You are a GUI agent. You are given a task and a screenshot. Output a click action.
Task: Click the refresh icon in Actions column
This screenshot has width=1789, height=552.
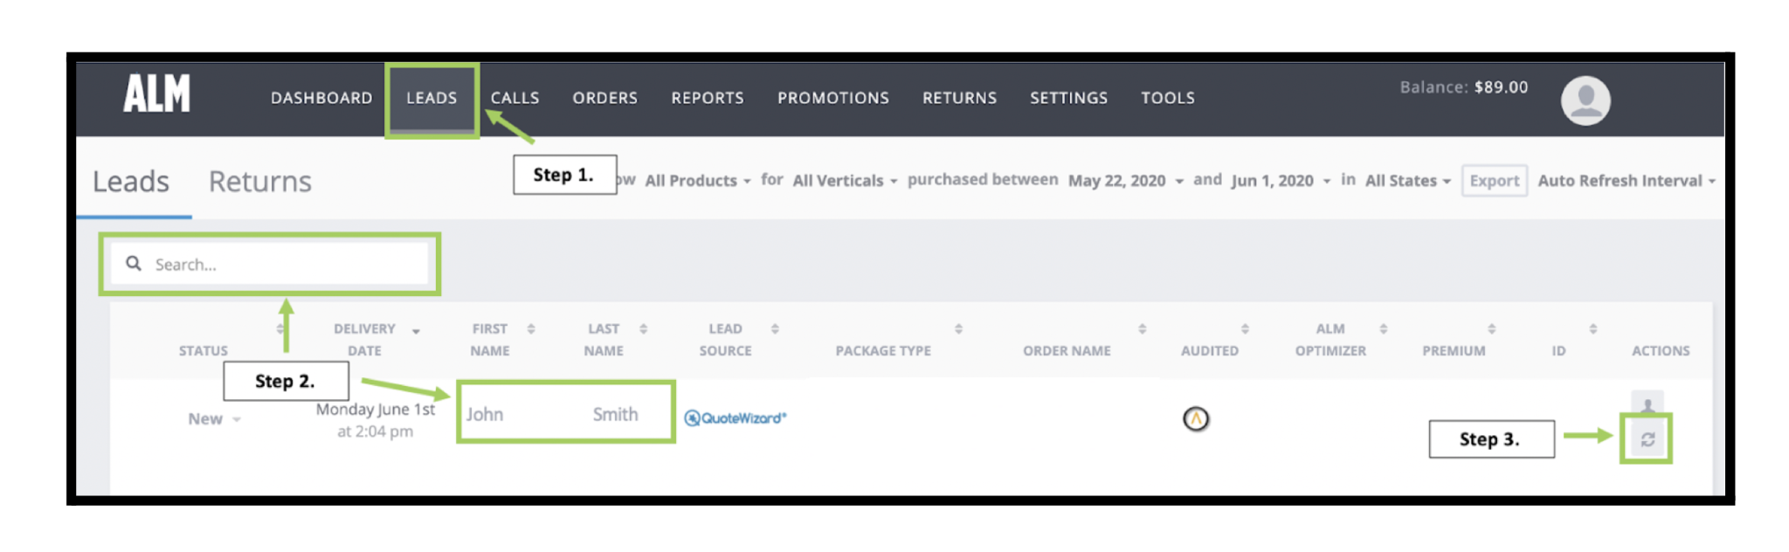point(1647,439)
